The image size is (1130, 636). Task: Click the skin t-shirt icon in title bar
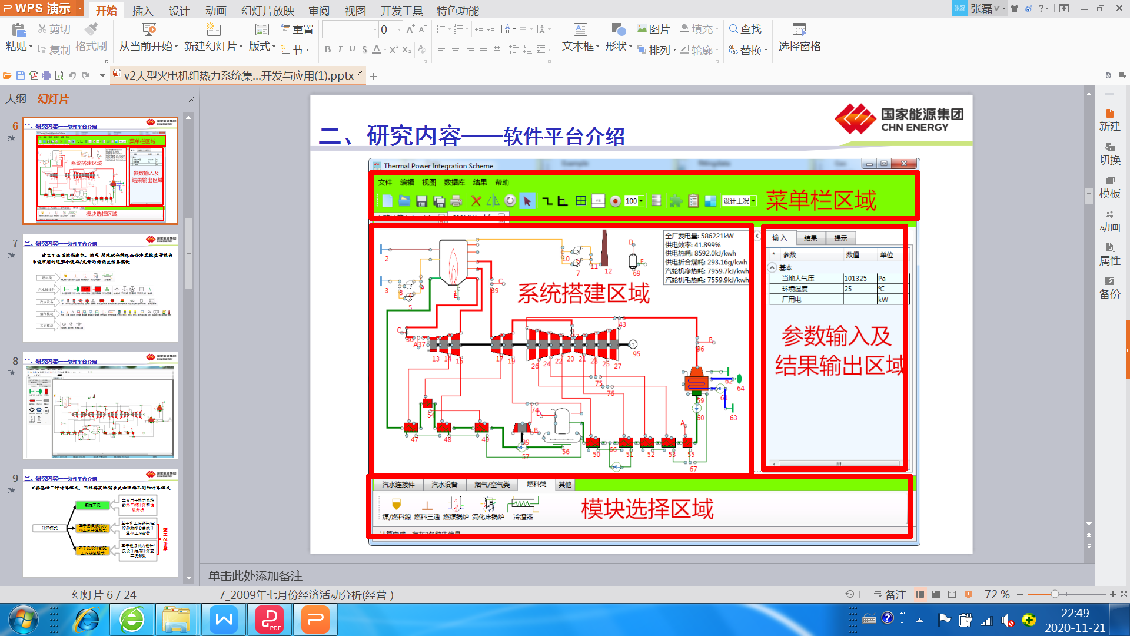coord(1015,8)
